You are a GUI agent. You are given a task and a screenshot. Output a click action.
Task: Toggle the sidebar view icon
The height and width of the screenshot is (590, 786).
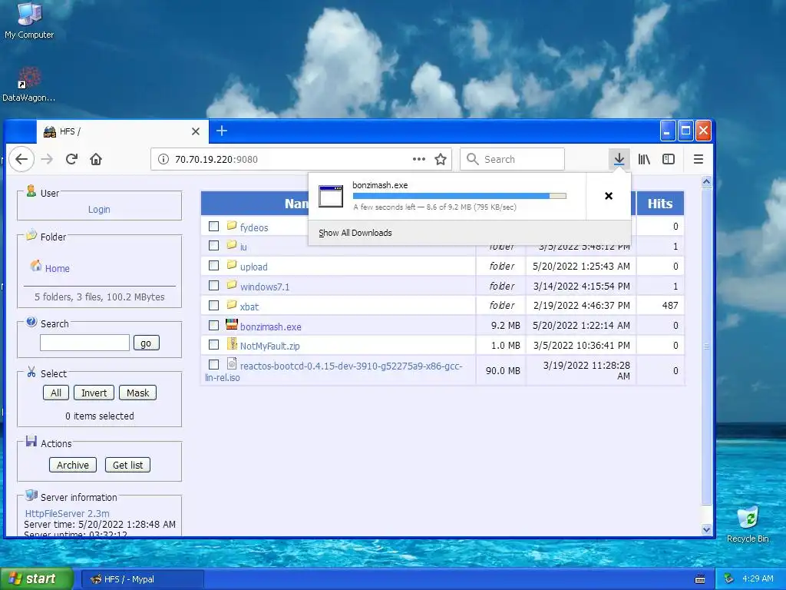(669, 160)
